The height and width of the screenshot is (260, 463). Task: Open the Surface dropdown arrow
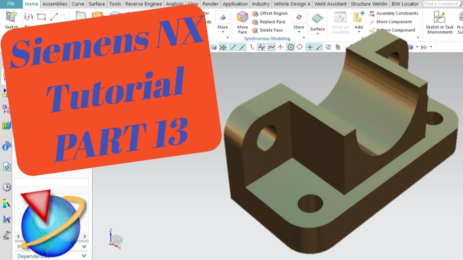(318, 34)
